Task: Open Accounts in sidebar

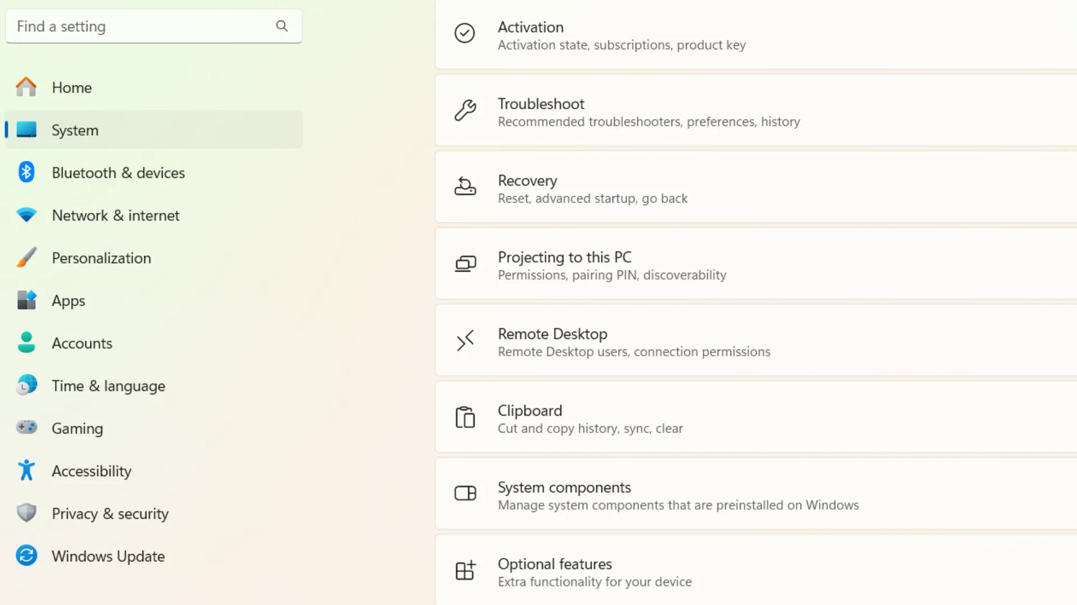Action: coord(82,343)
